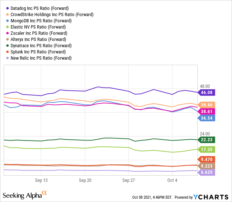Click the Elastic NV green legend dot
This screenshot has width=232, height=202.
(7, 27)
